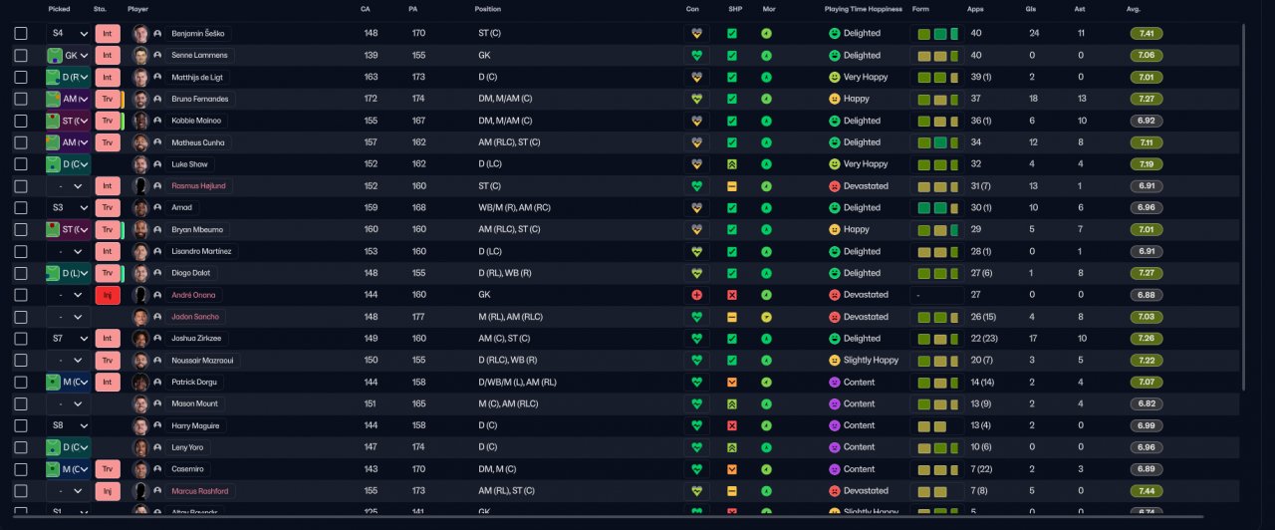Image resolution: width=1275 pixels, height=530 pixels.
Task: Open Bruno Fernandes player name link
Action: 200,99
